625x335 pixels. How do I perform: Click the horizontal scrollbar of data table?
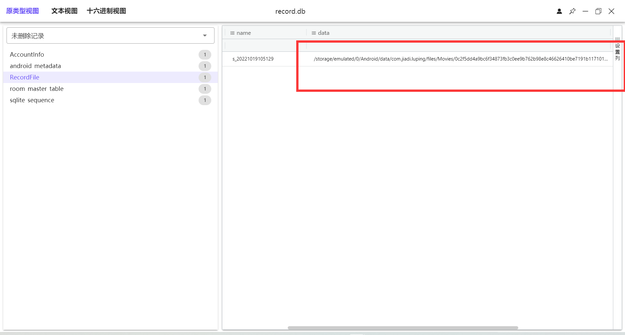click(x=403, y=328)
